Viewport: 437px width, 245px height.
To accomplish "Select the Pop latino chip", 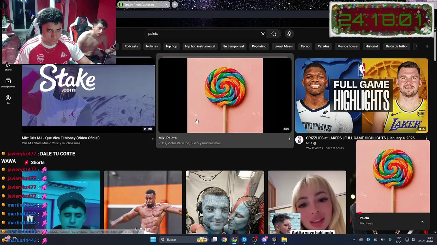I will (259, 46).
